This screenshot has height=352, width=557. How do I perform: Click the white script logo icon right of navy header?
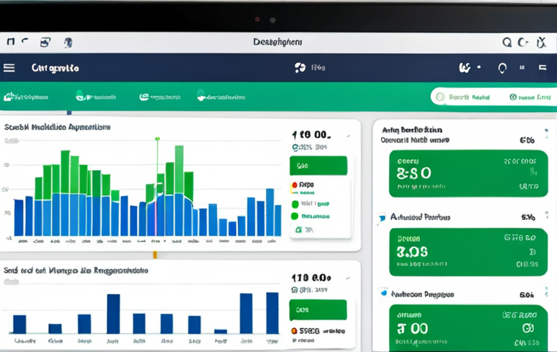click(465, 67)
